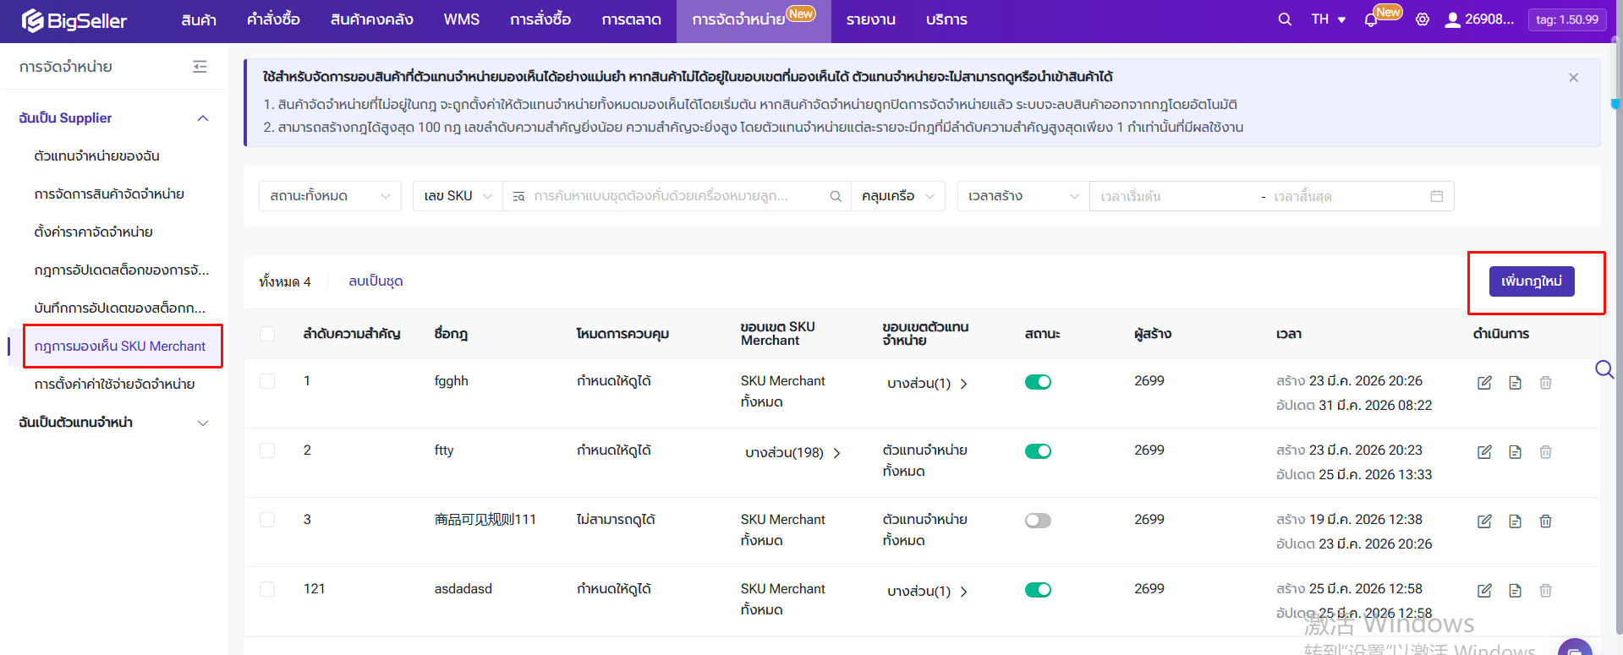Delete rule 商品可见规则111 with trash icon
This screenshot has width=1623, height=655.
pos(1545,521)
